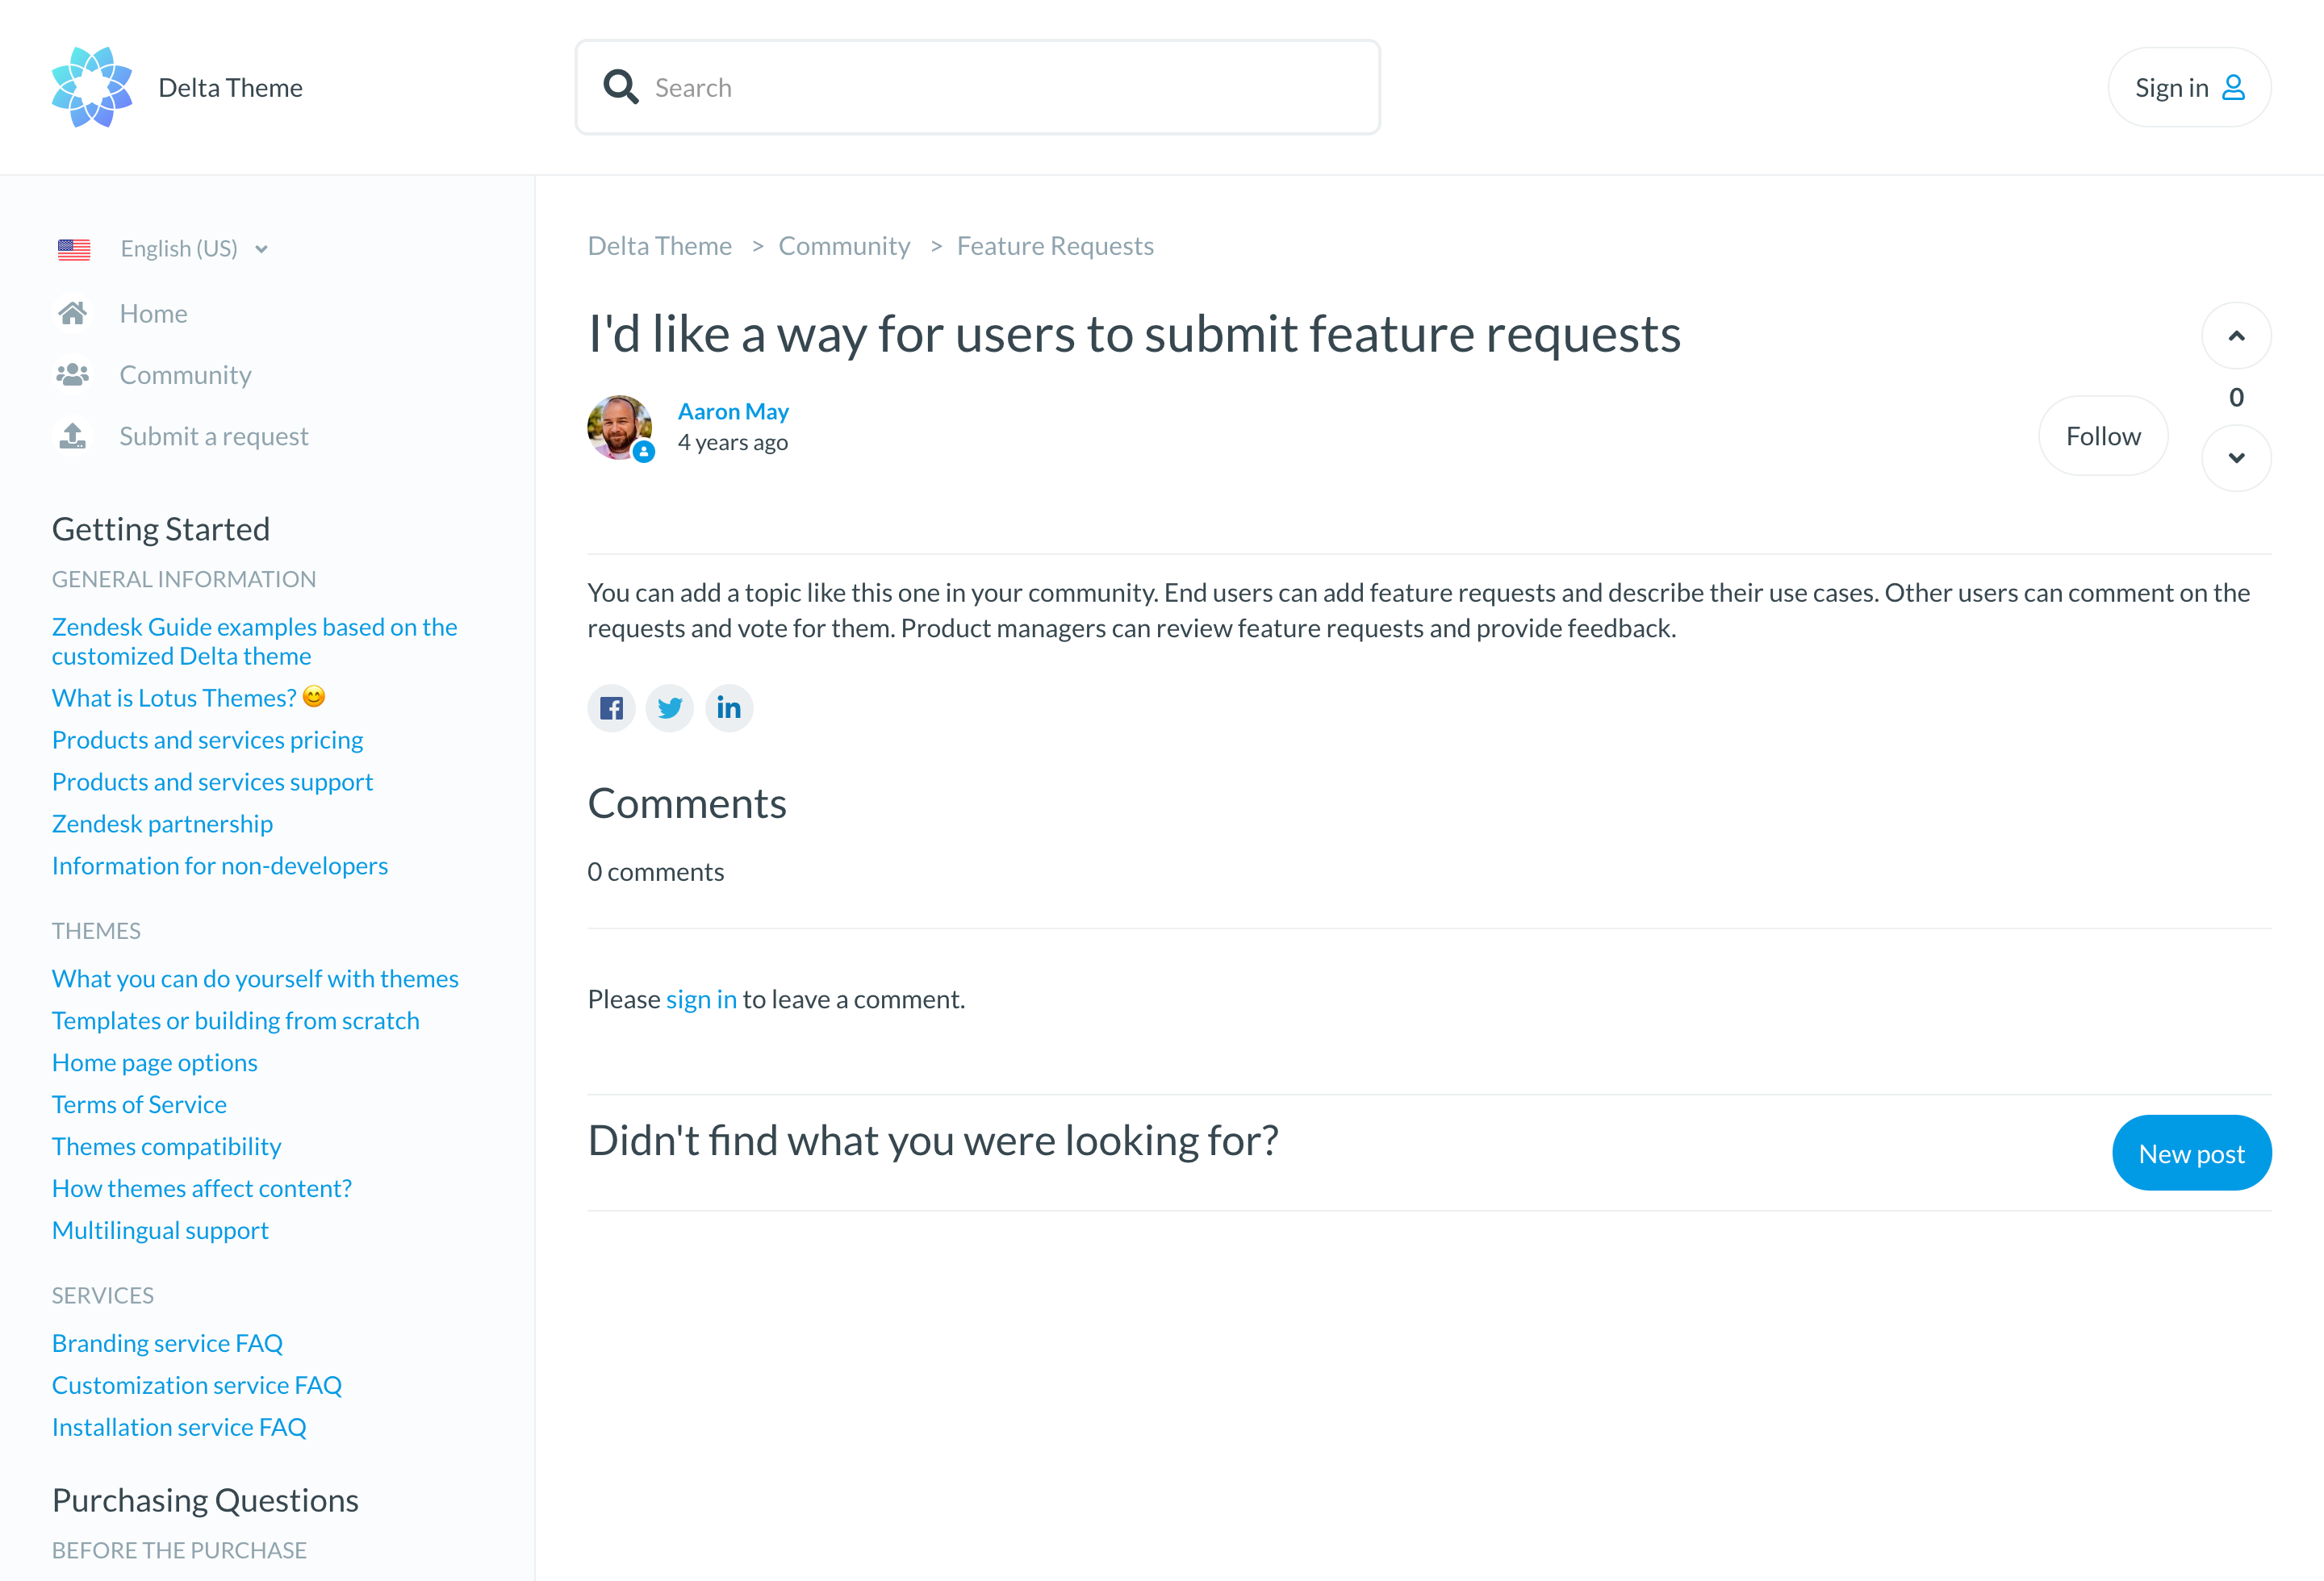Open Branding service FAQ
The width and height of the screenshot is (2324, 1581).
(x=167, y=1343)
